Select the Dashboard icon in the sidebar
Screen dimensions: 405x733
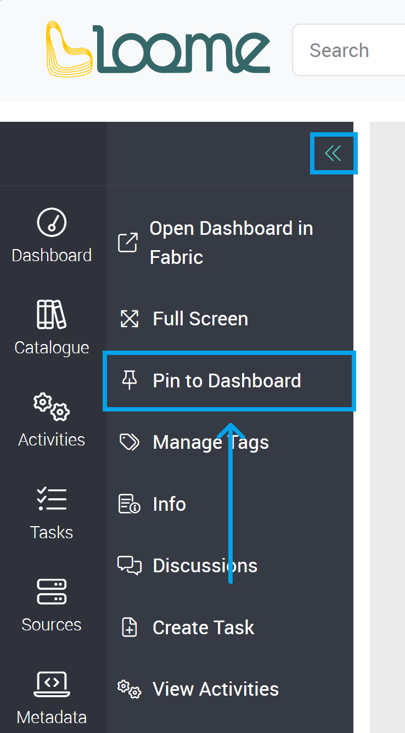tap(52, 221)
